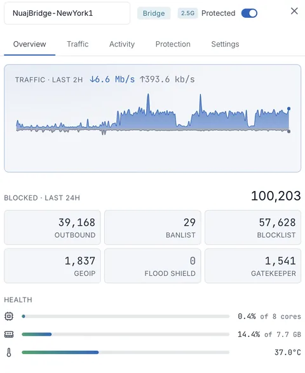This screenshot has width=305, height=373.
Task: Edit the NuajBridge-NewYork1 name field
Action: coord(67,13)
